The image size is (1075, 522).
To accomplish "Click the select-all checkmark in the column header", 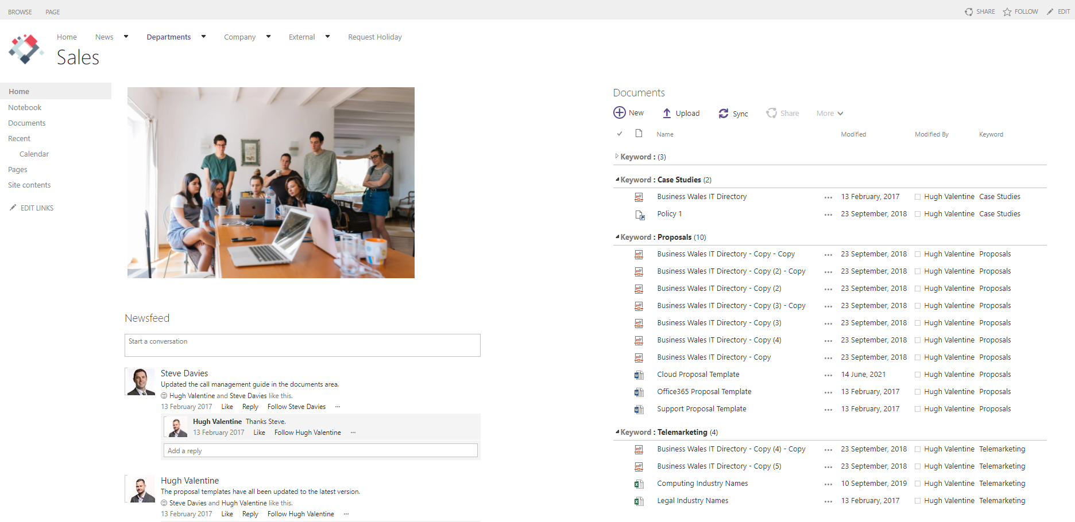I will click(620, 134).
